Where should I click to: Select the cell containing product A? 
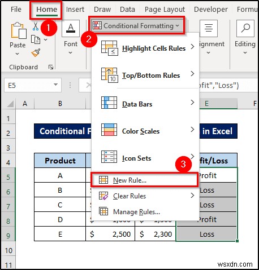60,175
